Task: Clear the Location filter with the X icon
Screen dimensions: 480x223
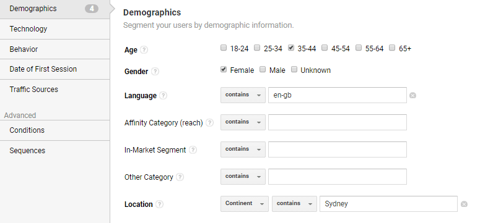Action: [x=464, y=204]
